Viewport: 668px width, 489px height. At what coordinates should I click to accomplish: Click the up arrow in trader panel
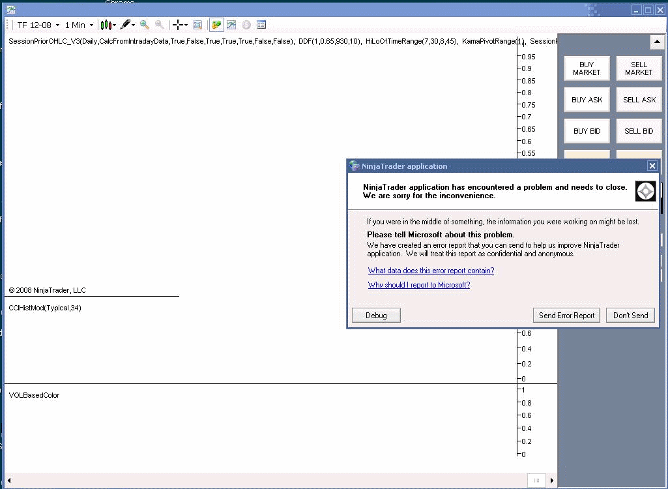(x=656, y=42)
